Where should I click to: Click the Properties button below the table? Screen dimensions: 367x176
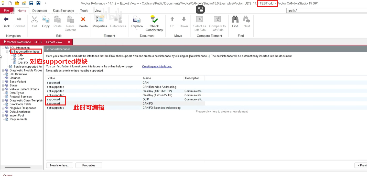click(89, 165)
